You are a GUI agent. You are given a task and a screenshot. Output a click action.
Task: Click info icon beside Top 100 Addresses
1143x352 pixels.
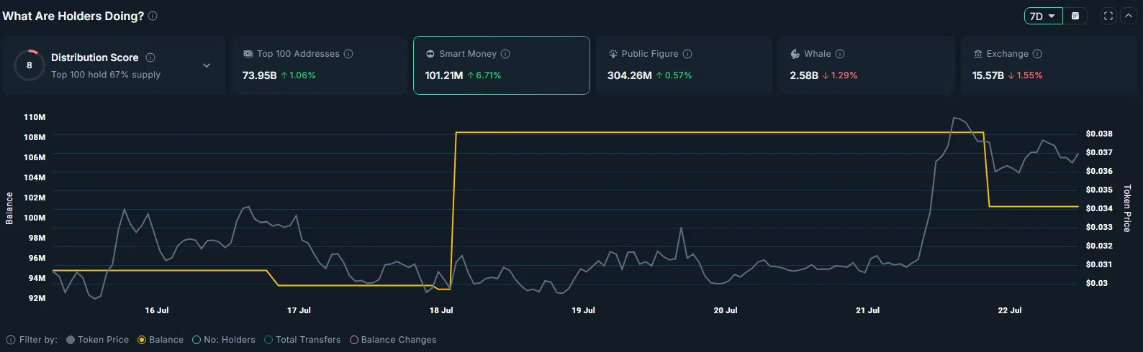click(x=348, y=54)
